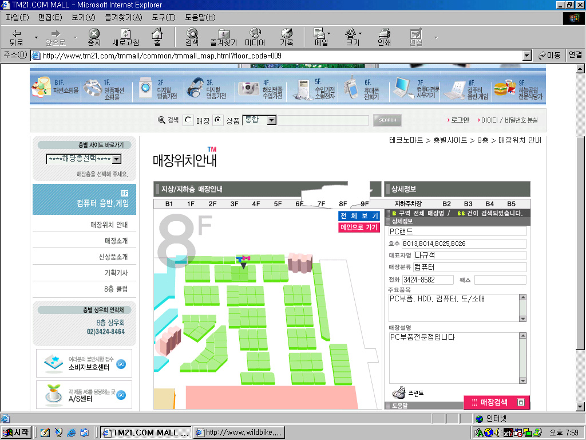Click the Print (인쇄) toolbar icon
Screen dimensions: 586x440
[x=384, y=37]
